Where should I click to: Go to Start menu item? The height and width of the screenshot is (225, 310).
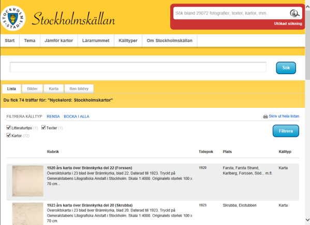(10, 40)
